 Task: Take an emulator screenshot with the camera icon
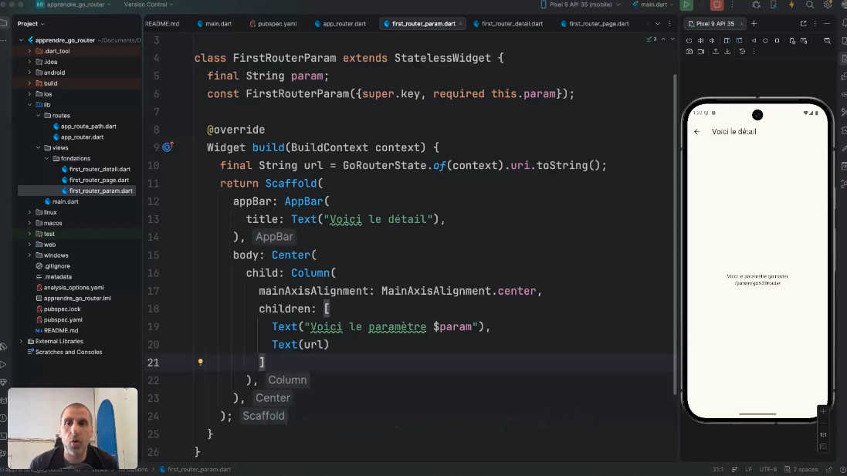(689, 52)
